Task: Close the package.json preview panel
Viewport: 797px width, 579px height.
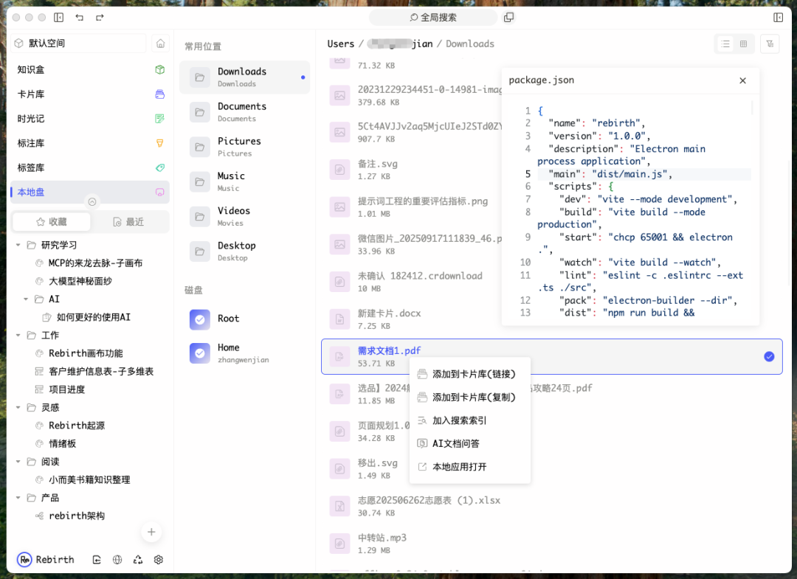Action: pyautogui.click(x=742, y=80)
